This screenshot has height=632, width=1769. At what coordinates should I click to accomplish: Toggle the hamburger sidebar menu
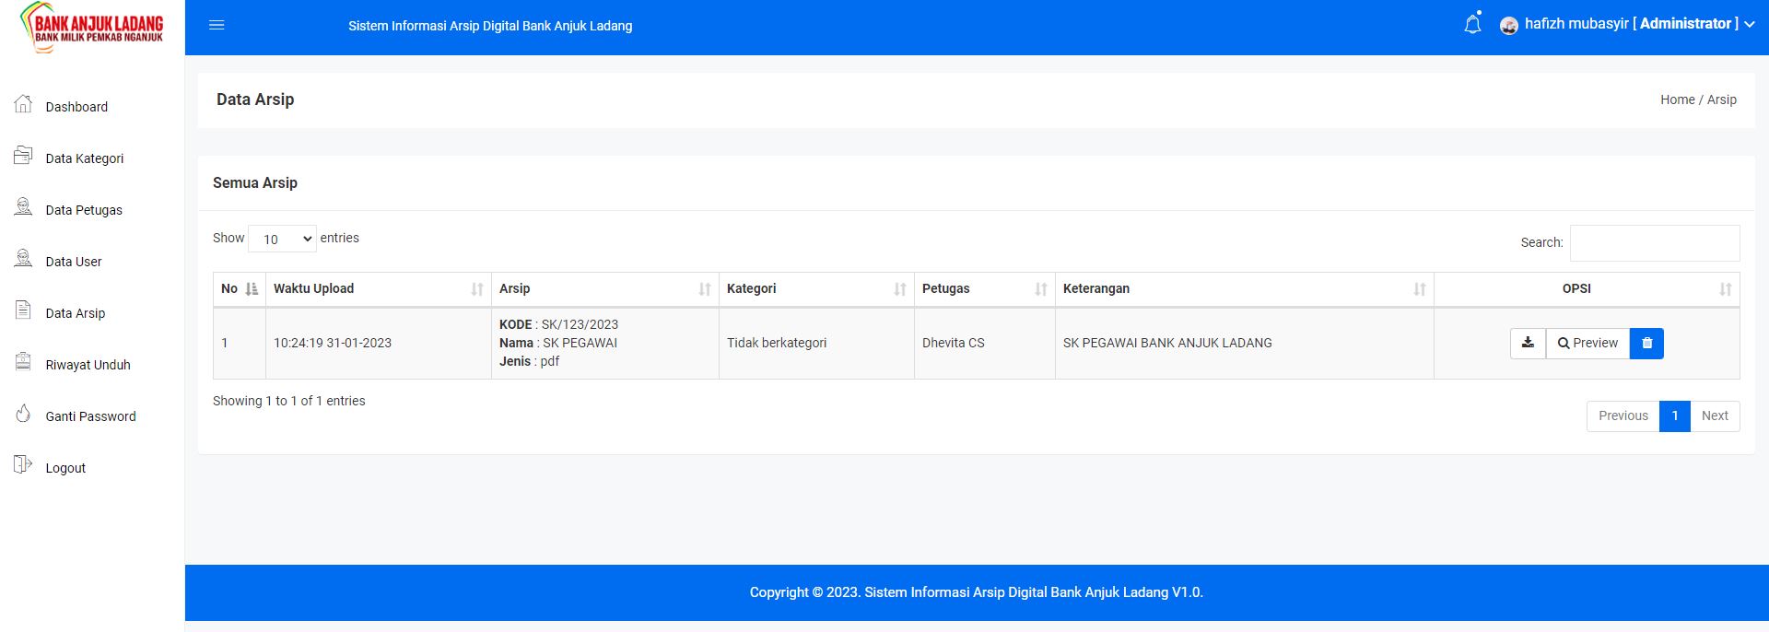point(217,26)
